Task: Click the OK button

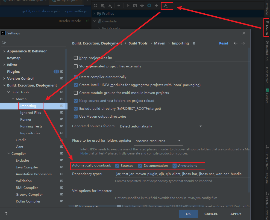Action: [188, 214]
